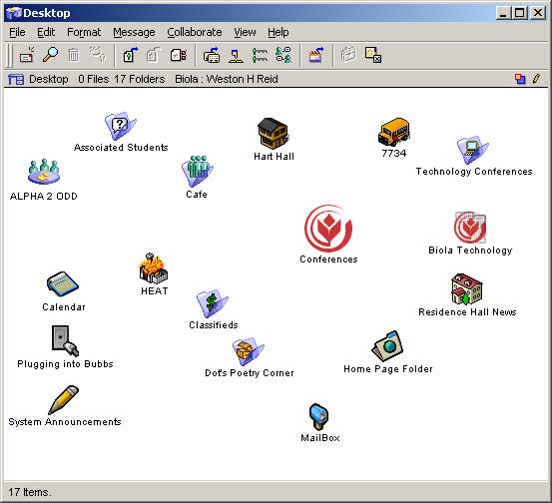Click the calendar toolbar icon
Image resolution: width=552 pixels, height=503 pixels.
[x=316, y=55]
